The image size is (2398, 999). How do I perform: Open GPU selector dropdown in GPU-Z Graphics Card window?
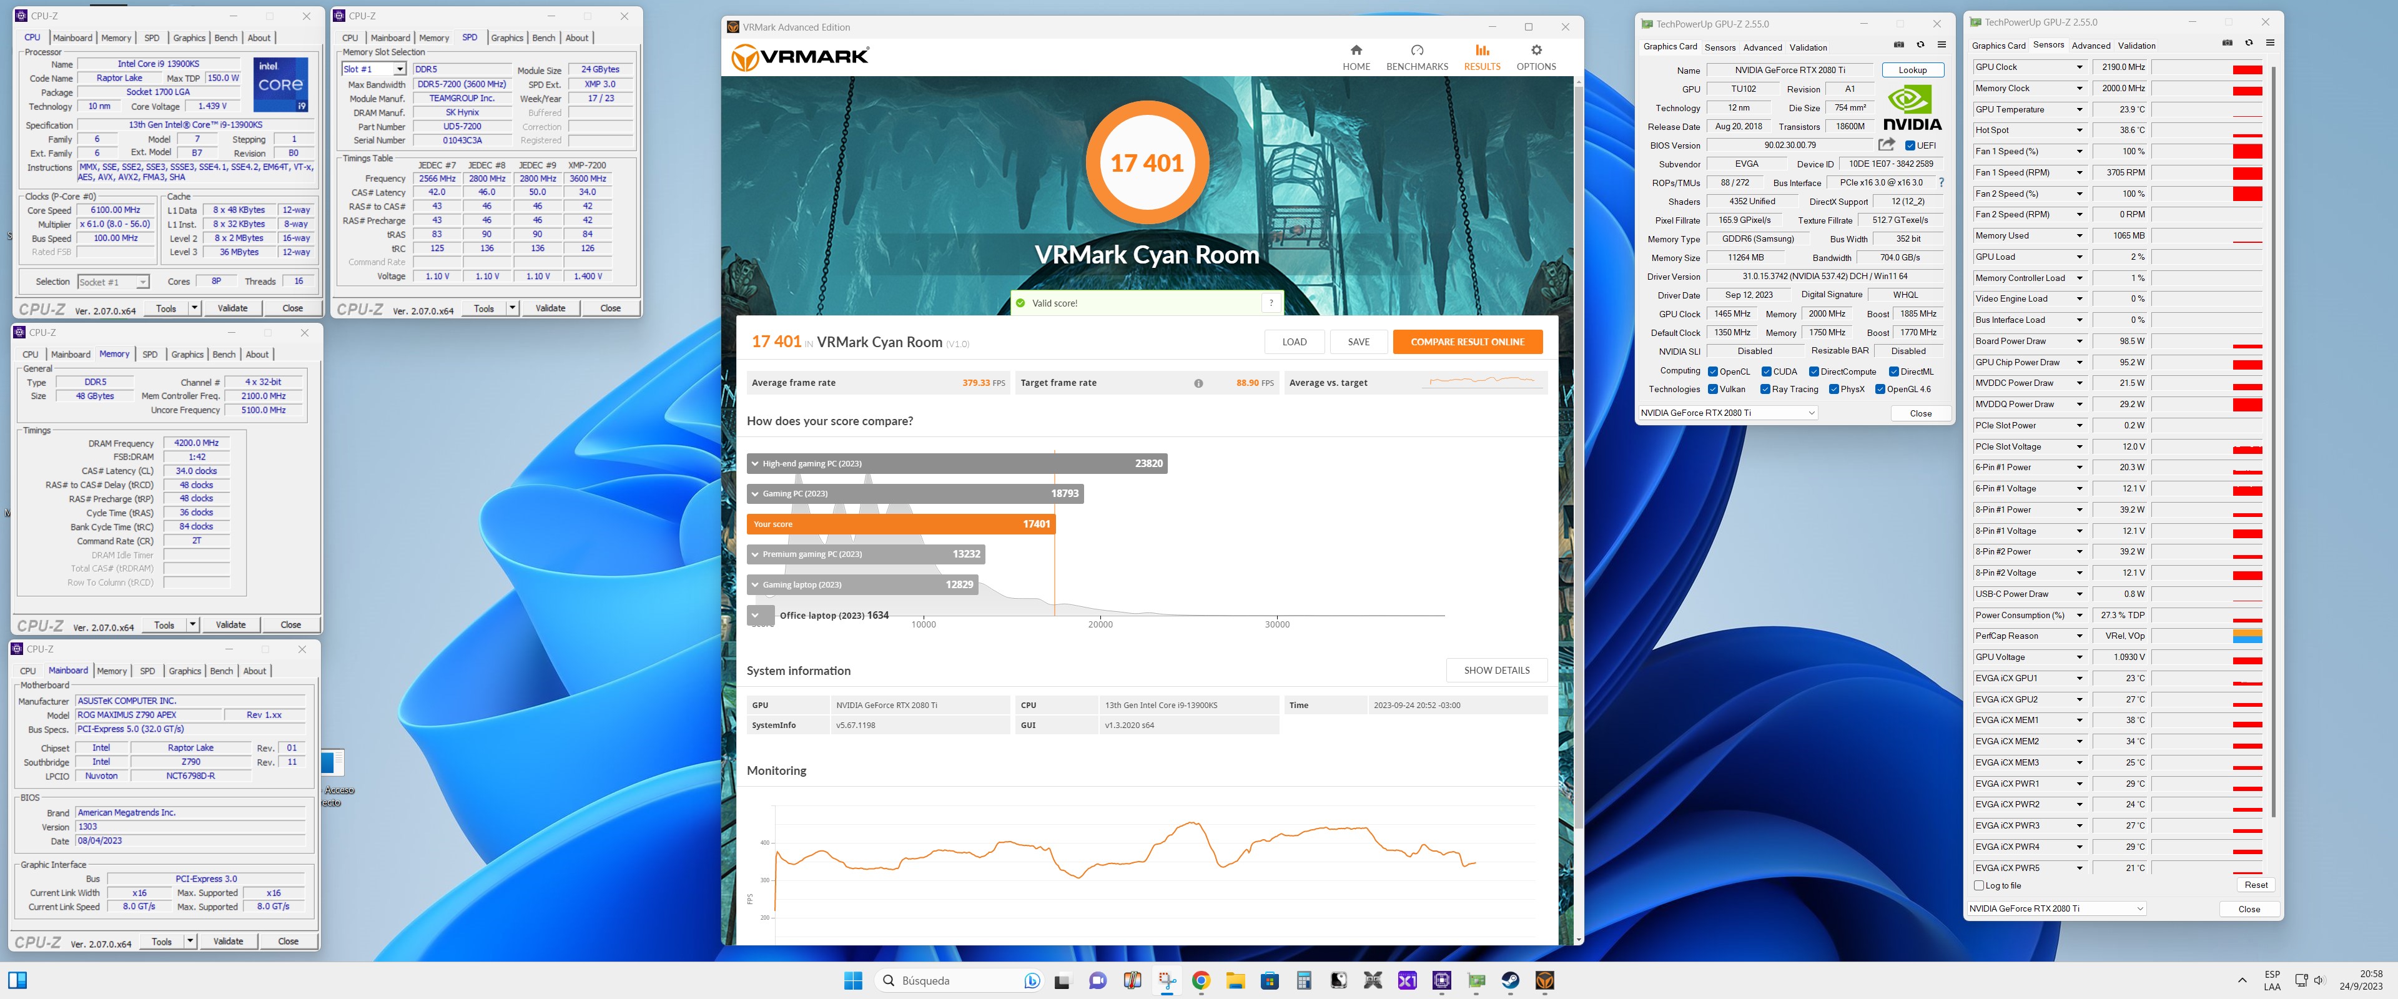(x=1727, y=413)
